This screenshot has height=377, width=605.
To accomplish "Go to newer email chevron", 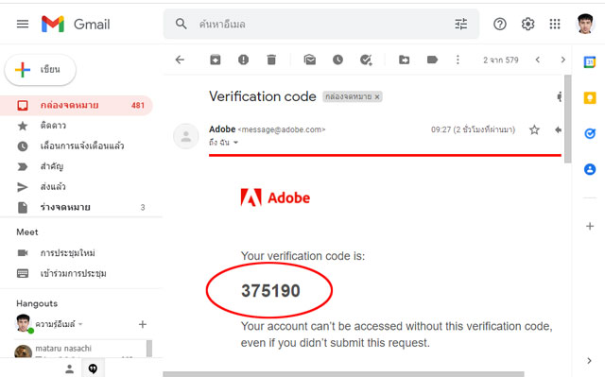I will [x=538, y=60].
